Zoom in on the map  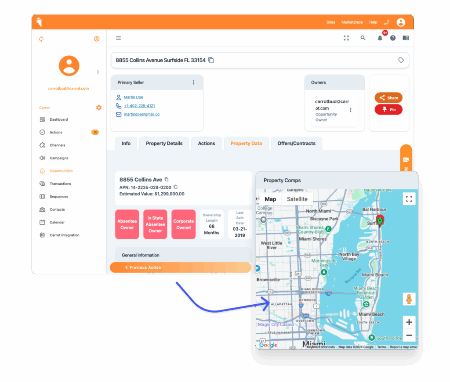(409, 322)
